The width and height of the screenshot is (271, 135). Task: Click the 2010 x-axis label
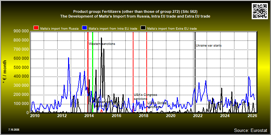point(35,115)
